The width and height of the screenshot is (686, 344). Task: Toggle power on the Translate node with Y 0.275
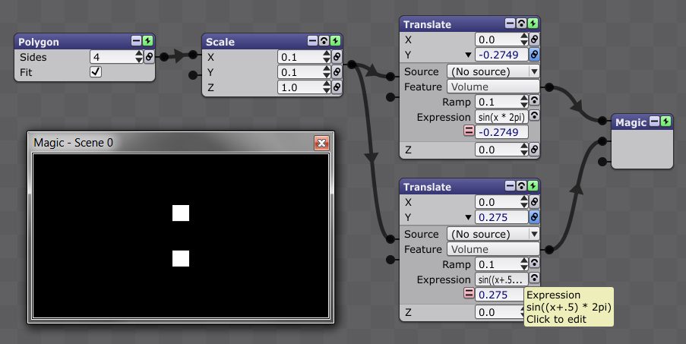533,186
